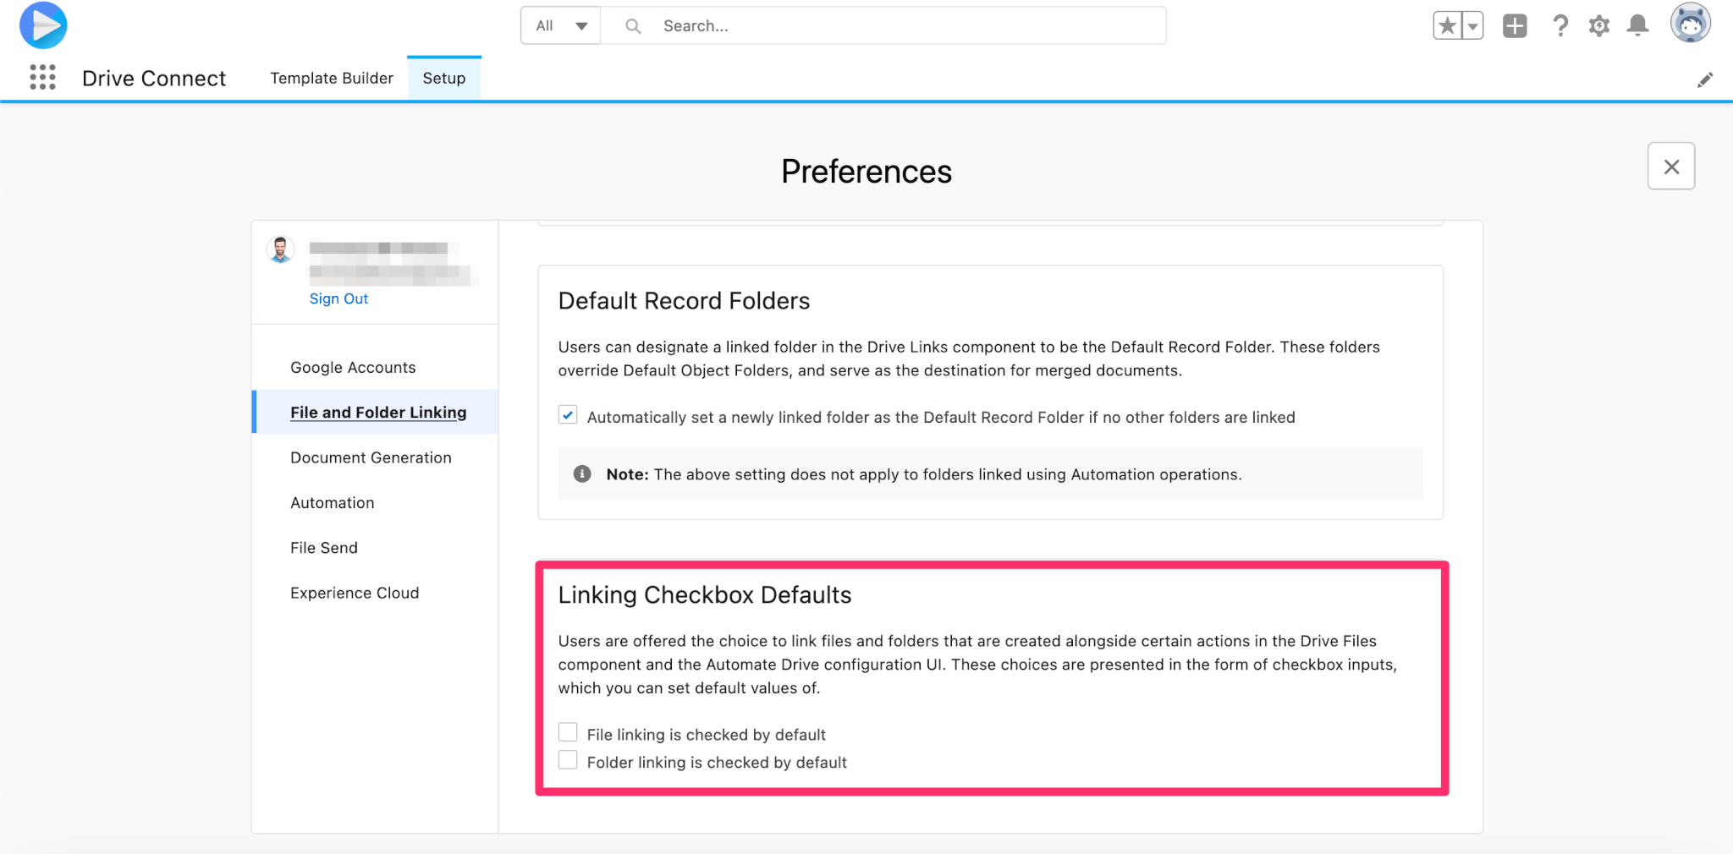Screen dimensions: 1733x854
Task: Open global actions plus icon
Action: [1515, 26]
